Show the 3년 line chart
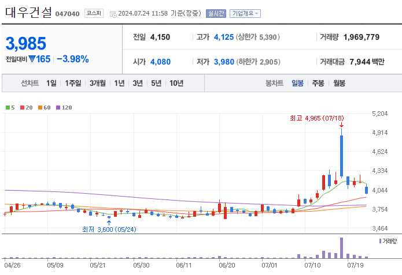Viewport: 402px width, 275px height. point(138,83)
